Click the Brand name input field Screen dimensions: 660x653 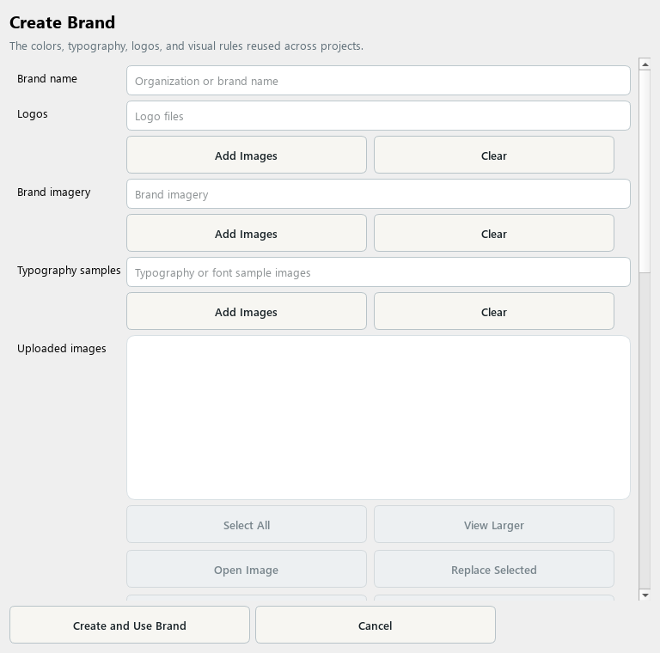click(x=378, y=81)
